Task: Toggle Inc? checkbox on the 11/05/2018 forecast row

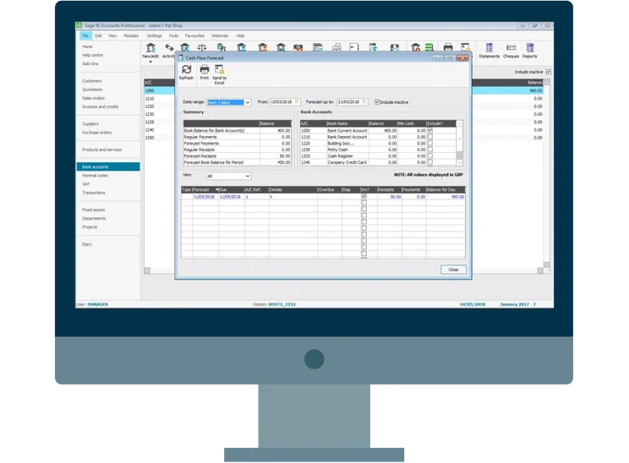Action: point(364,196)
